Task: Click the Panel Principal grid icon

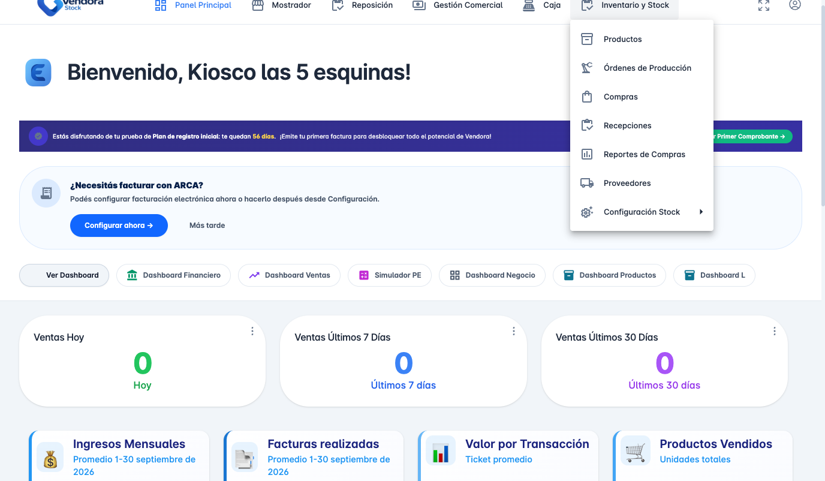Action: point(161,5)
